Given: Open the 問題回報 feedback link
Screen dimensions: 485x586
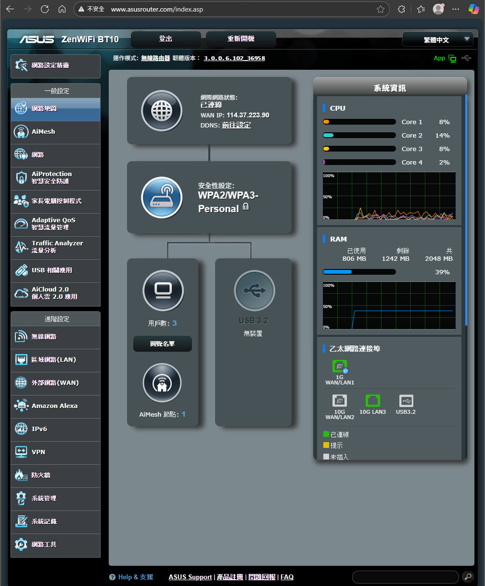Looking at the screenshot, I should 262,577.
